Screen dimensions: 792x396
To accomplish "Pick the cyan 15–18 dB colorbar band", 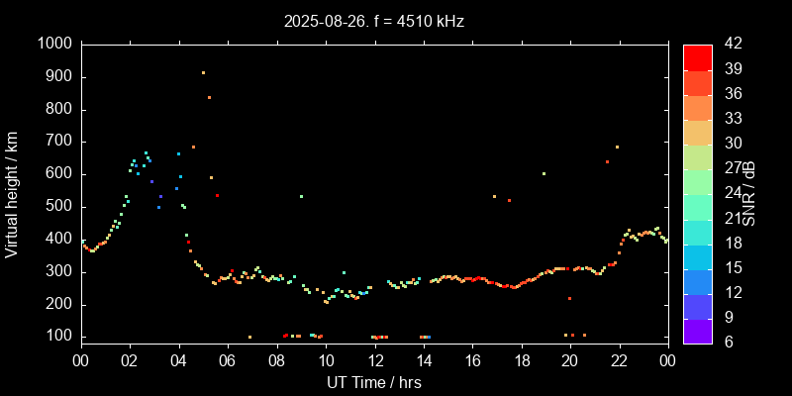I will click(x=697, y=256).
